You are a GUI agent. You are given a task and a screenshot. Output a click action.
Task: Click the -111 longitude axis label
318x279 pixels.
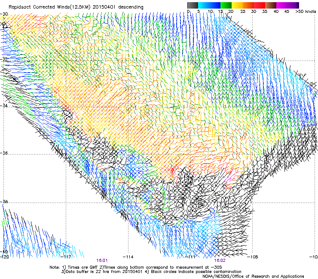click(190, 257)
